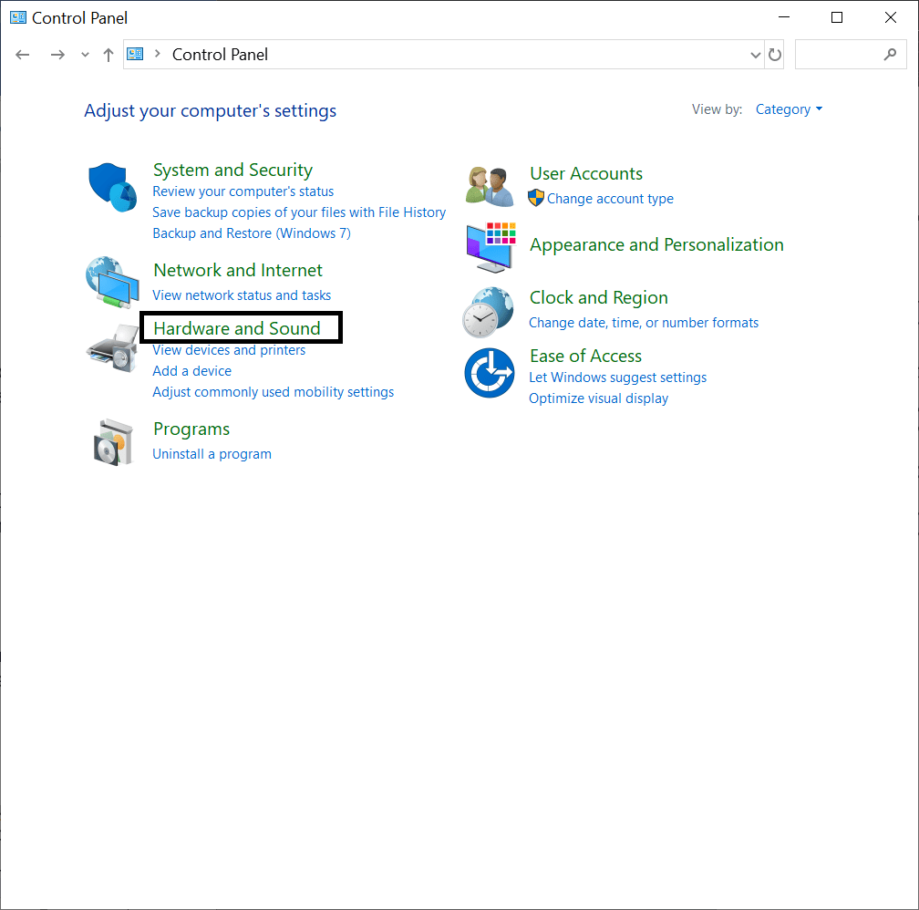Screen dimensions: 919x910
Task: Expand the address bar history dropdown arrow
Action: 755,54
